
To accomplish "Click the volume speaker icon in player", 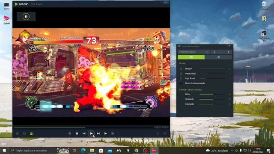I will tap(165, 133).
